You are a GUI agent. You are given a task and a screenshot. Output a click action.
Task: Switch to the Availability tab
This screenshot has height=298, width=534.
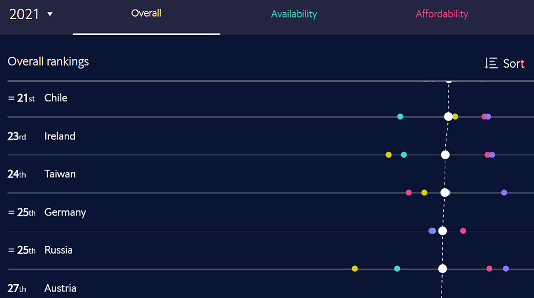[x=294, y=14]
